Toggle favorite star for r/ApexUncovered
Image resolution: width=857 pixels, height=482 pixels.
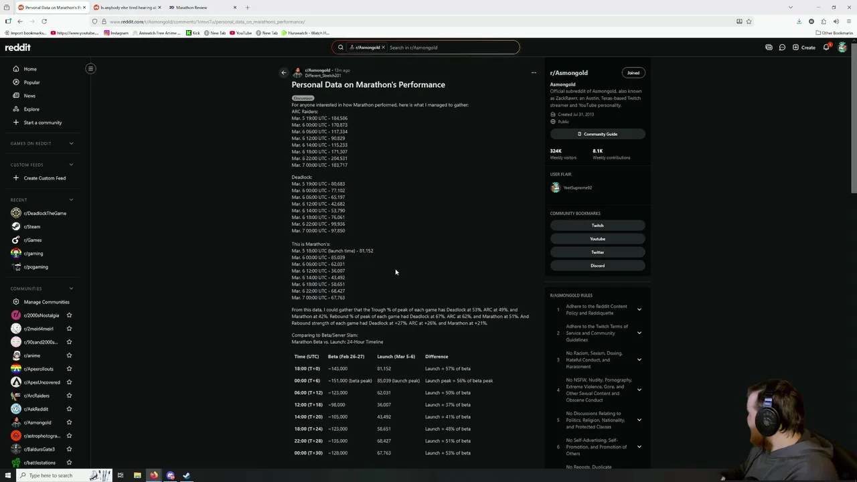click(69, 382)
